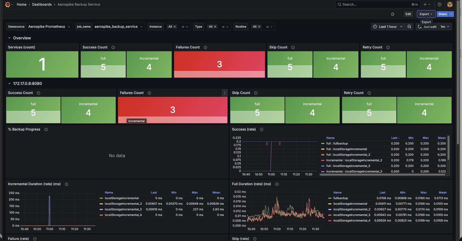Toggle 'full : localStorageIncremental_2' series visibility

coord(348,155)
